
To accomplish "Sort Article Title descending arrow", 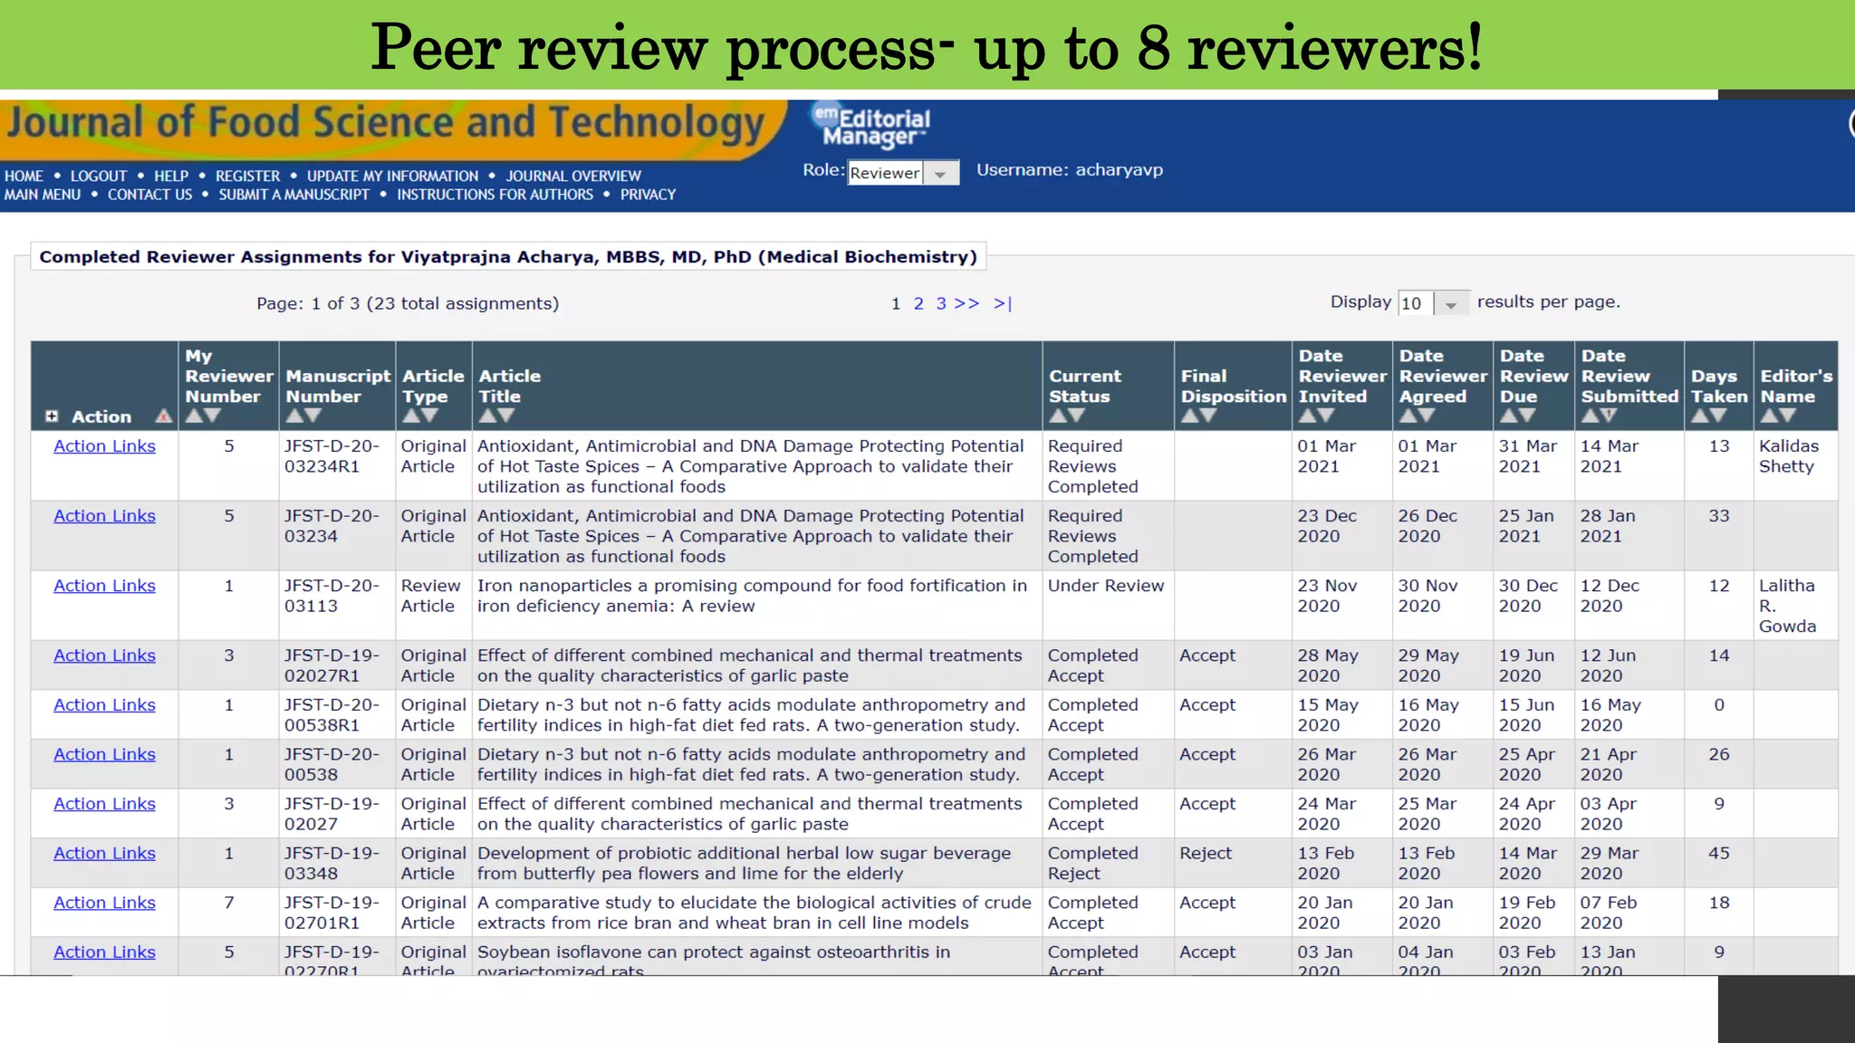I will [x=506, y=416].
